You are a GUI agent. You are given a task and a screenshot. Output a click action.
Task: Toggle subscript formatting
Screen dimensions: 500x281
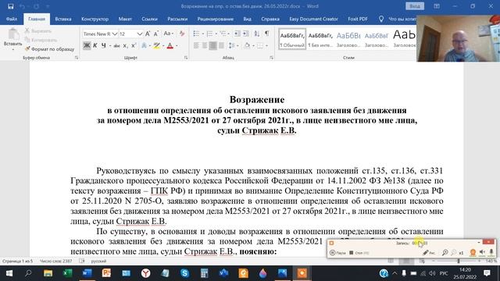tap(125, 46)
